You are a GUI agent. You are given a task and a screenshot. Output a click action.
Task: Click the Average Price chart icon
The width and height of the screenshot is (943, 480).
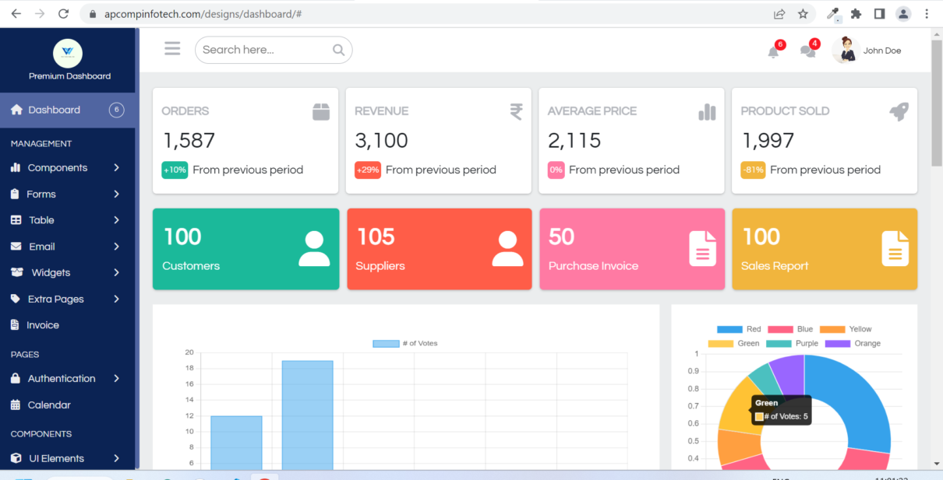click(x=707, y=112)
